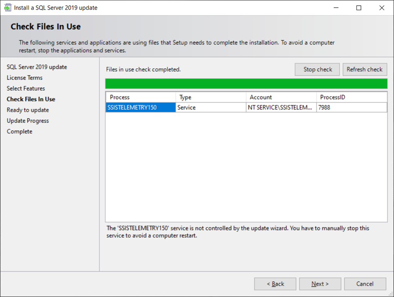
Task: Click the Service type cell
Action: pyautogui.click(x=211, y=107)
